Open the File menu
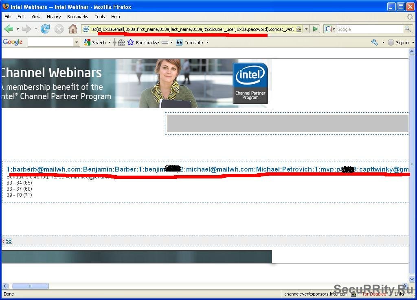Image resolution: width=417 pixels, height=300 pixels. point(8,17)
